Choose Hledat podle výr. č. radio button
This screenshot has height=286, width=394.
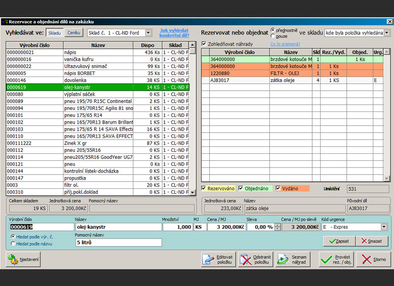click(13, 237)
